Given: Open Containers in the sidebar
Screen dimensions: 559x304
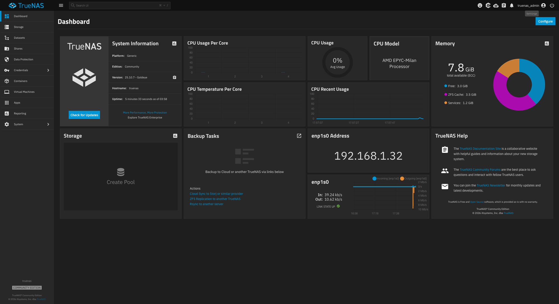Looking at the screenshot, I should (x=27, y=81).
